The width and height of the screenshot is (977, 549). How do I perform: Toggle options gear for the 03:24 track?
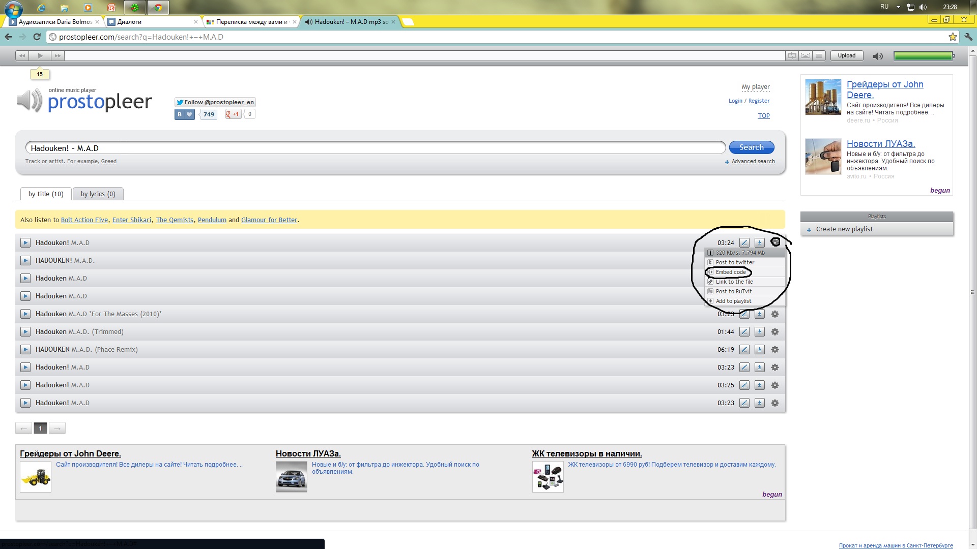(x=775, y=242)
